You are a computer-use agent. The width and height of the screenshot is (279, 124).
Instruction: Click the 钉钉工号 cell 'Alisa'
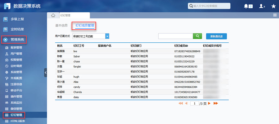click(x=76, y=82)
